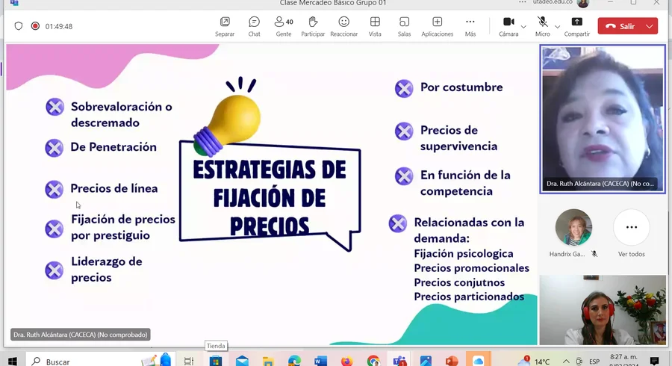Click 'Precios de supervivencia' slide text

(x=458, y=138)
